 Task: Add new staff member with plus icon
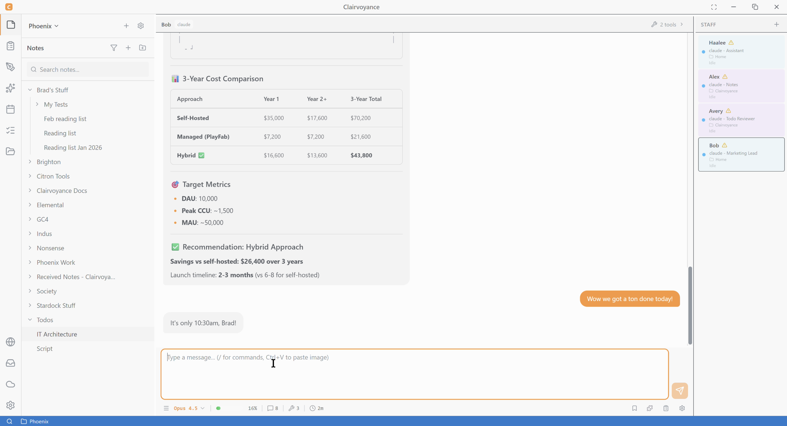[x=776, y=24]
